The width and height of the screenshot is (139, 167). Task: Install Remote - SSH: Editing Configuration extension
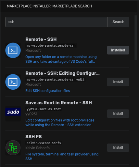118,82
